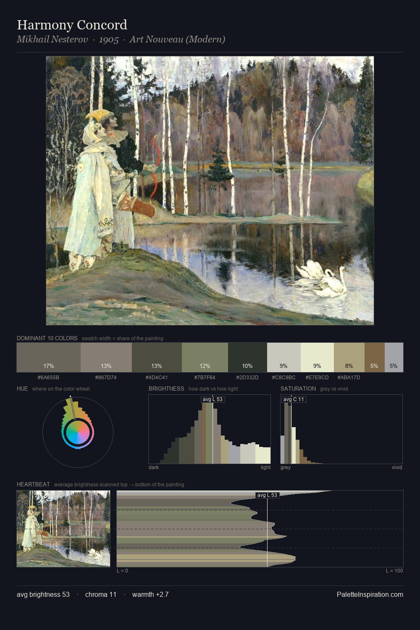
Task: Click 'chroma 11' in footer
Action: (101, 594)
